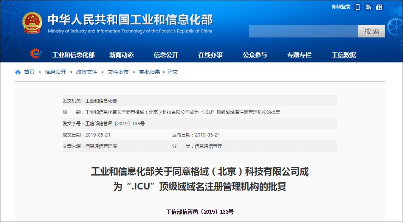
Task: Click 成文日期：2019-05-21
Action: (x=86, y=135)
